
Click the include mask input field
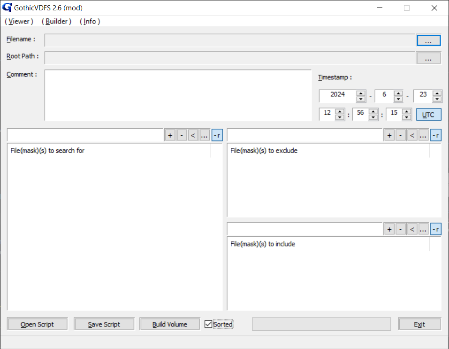tap(305, 229)
